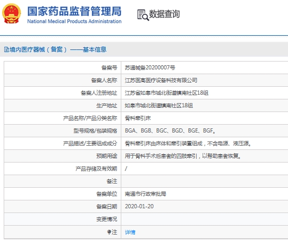
Task: Click the 数据查询 heading text
Action: click(x=164, y=14)
